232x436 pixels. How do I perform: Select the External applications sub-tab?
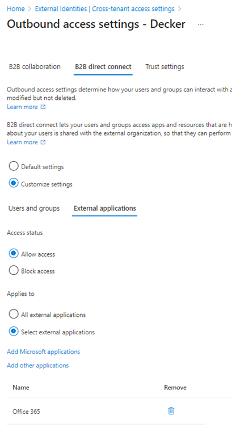tap(105, 208)
